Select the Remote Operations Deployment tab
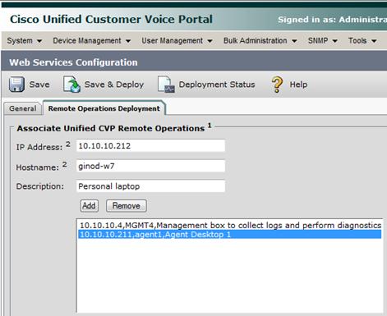387x316 pixels. point(104,108)
